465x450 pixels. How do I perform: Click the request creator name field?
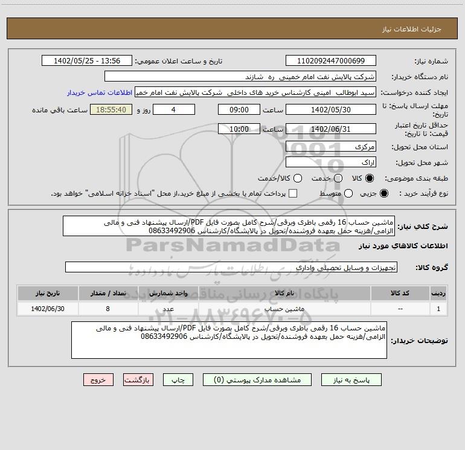point(255,92)
